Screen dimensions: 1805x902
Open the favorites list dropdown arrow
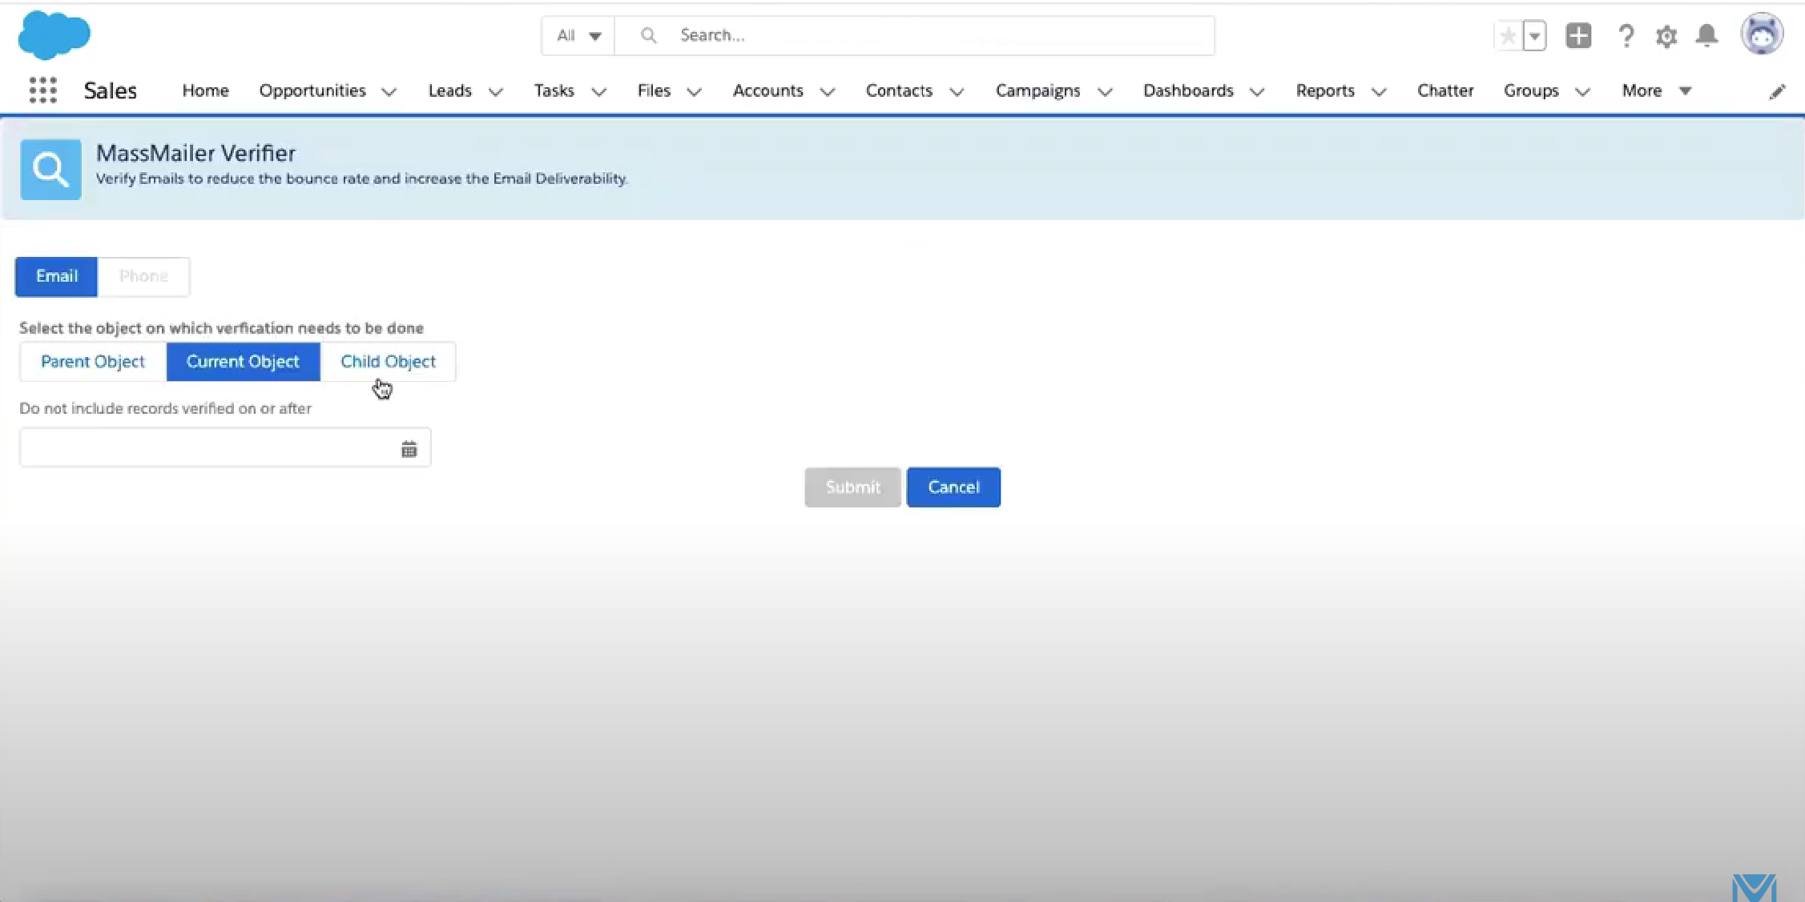click(x=1534, y=36)
